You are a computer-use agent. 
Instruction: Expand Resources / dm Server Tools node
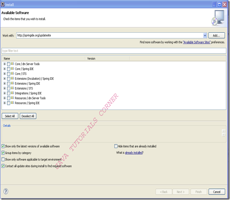5,98
